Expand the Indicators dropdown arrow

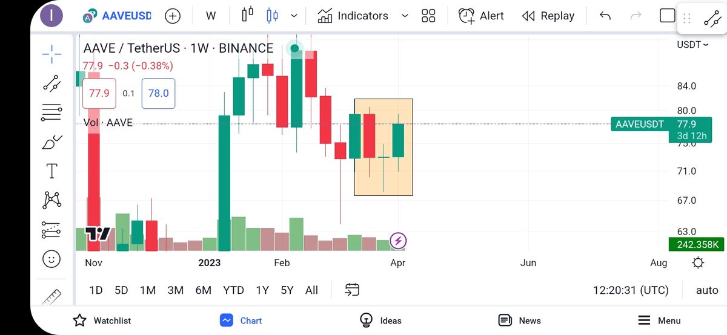click(405, 16)
